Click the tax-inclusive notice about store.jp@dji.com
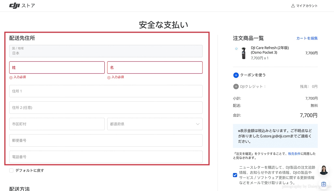 275,136
